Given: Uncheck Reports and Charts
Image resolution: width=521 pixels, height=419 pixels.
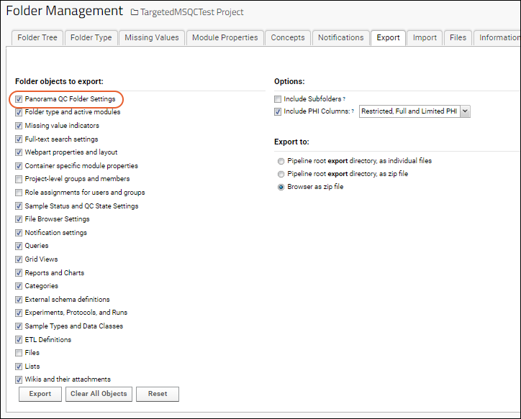Looking at the screenshot, I should click(19, 273).
